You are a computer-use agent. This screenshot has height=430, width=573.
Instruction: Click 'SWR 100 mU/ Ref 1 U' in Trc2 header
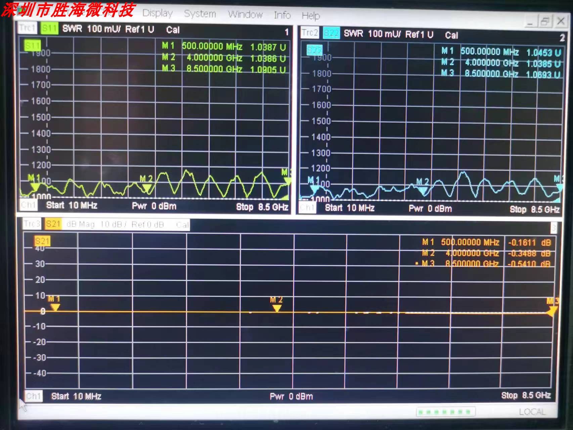coord(389,34)
